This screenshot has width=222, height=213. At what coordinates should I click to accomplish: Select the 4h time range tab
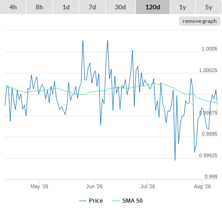tap(13, 7)
